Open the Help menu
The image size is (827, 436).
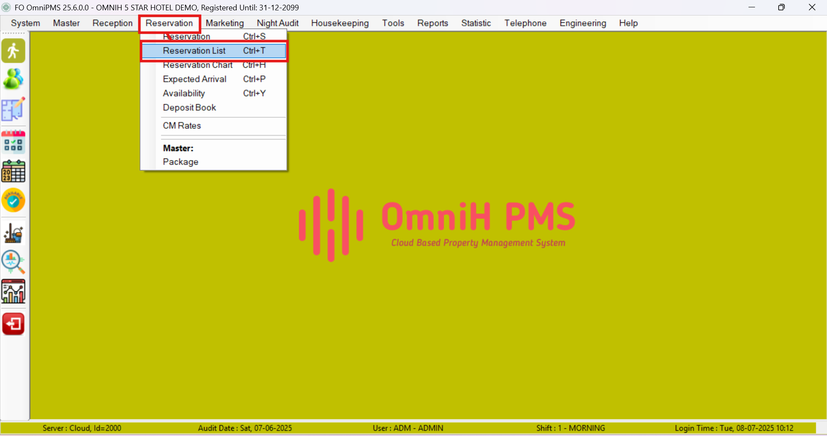(628, 23)
